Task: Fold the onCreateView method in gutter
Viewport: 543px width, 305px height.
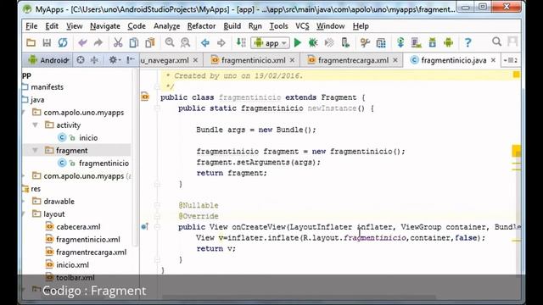Action: coord(157,227)
